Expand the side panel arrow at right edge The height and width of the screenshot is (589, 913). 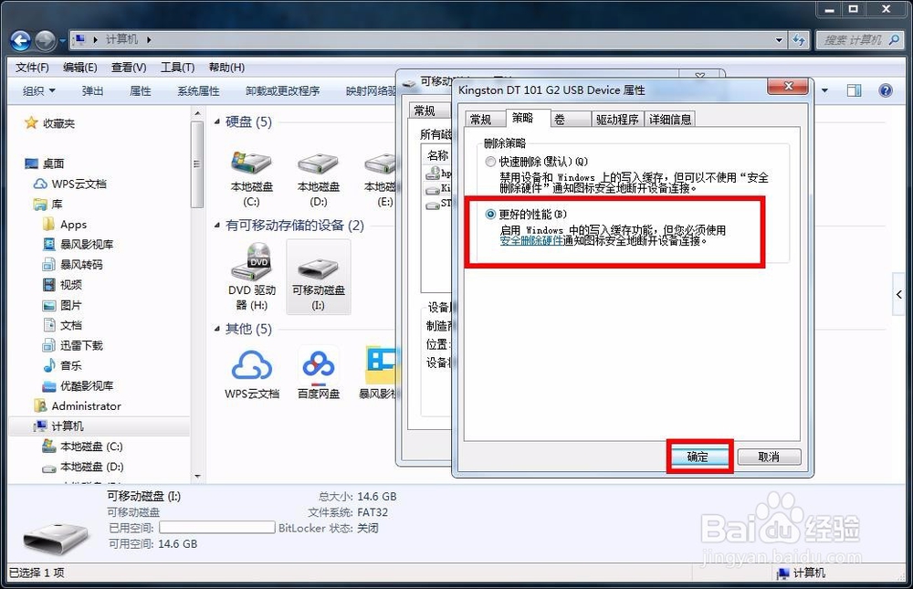(x=900, y=294)
